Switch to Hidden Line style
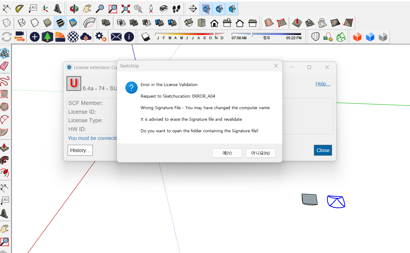410x253 pixels. click(34, 23)
